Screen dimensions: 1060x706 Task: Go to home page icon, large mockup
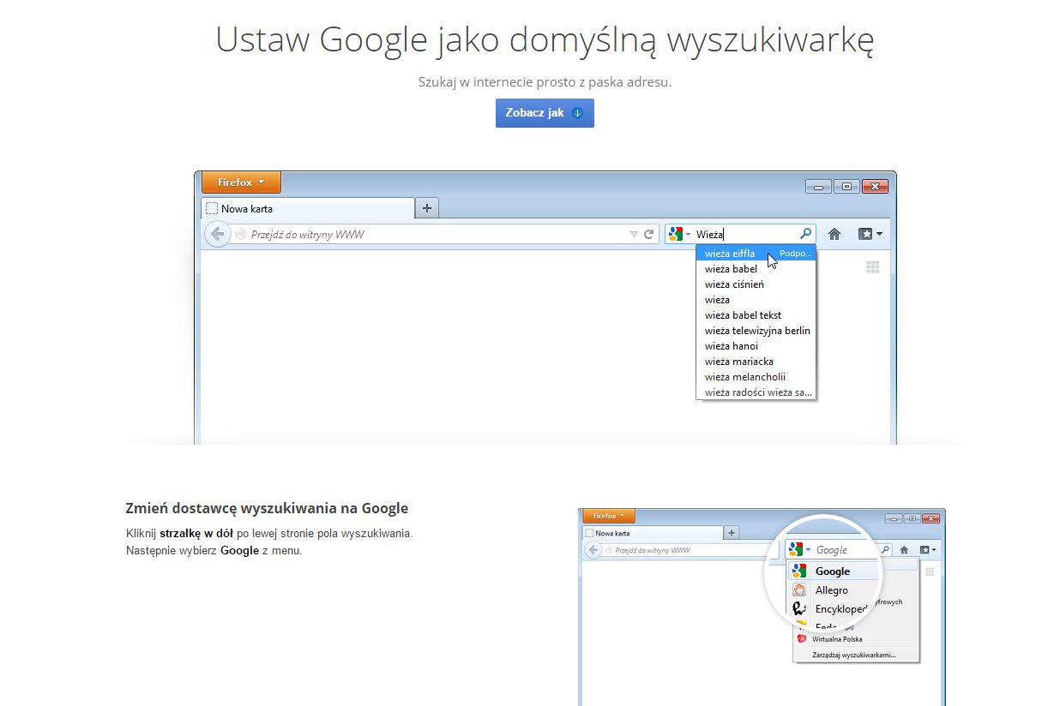coord(834,234)
